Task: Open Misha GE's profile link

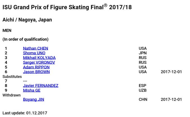Action: (32, 90)
